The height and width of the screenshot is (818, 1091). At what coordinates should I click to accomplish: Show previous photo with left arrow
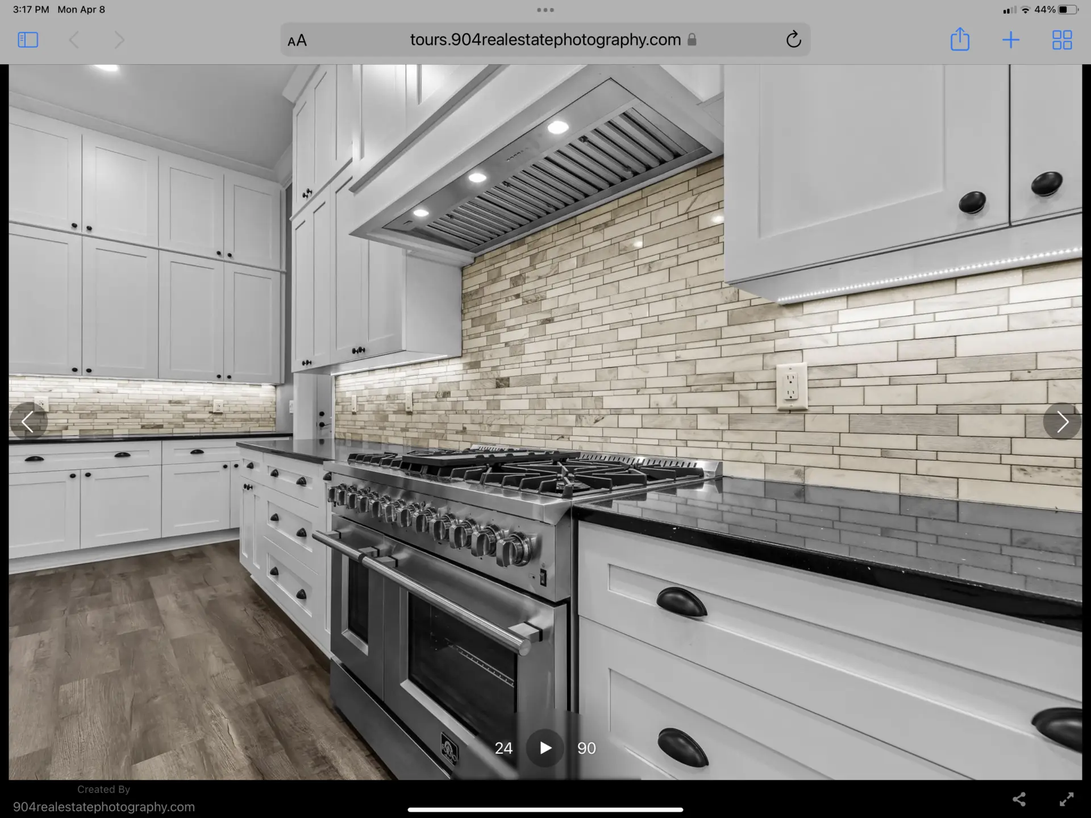pyautogui.click(x=28, y=421)
